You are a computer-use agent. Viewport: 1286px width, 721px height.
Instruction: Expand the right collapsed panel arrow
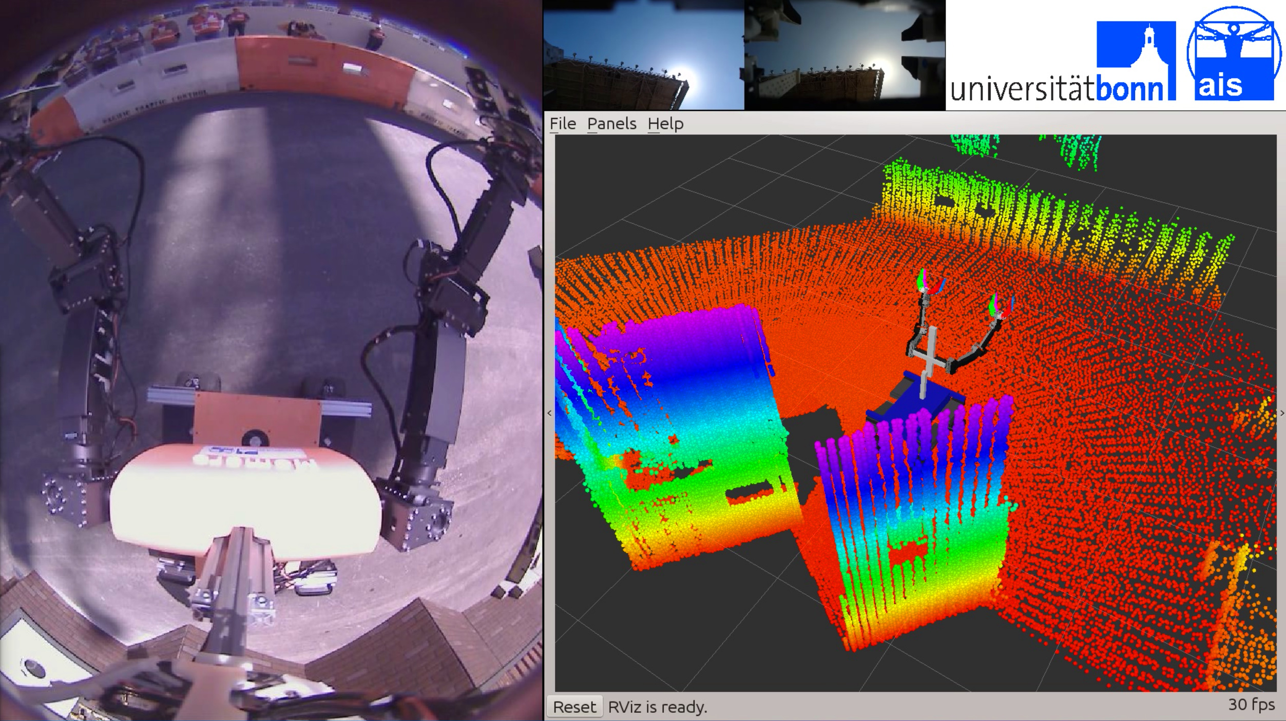pos(1282,413)
